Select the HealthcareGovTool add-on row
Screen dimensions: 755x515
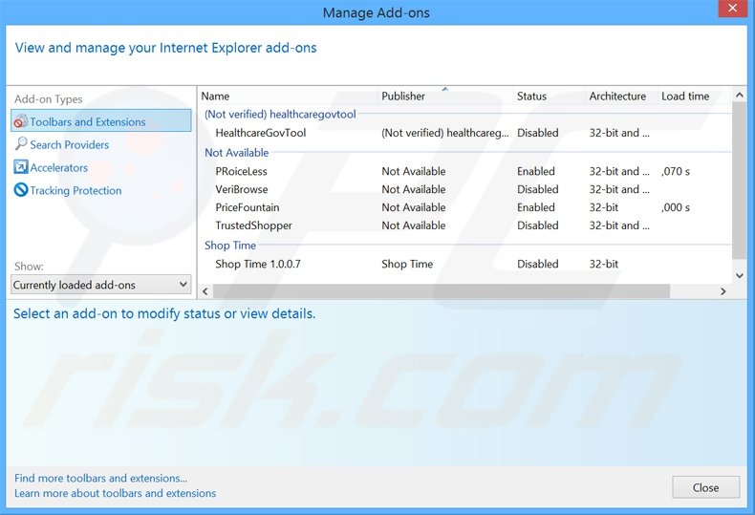tap(464, 133)
